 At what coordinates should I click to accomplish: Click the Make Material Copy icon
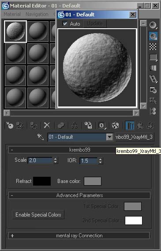tap(61, 125)
